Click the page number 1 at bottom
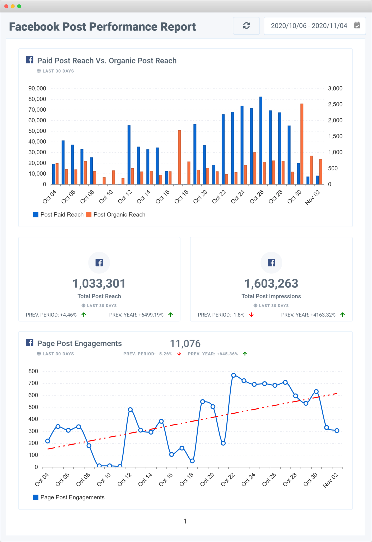This screenshot has height=542, width=372. 185,521
